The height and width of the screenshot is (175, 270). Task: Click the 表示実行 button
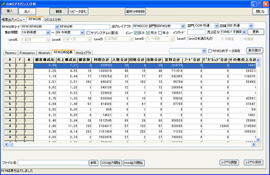(x=255, y=51)
